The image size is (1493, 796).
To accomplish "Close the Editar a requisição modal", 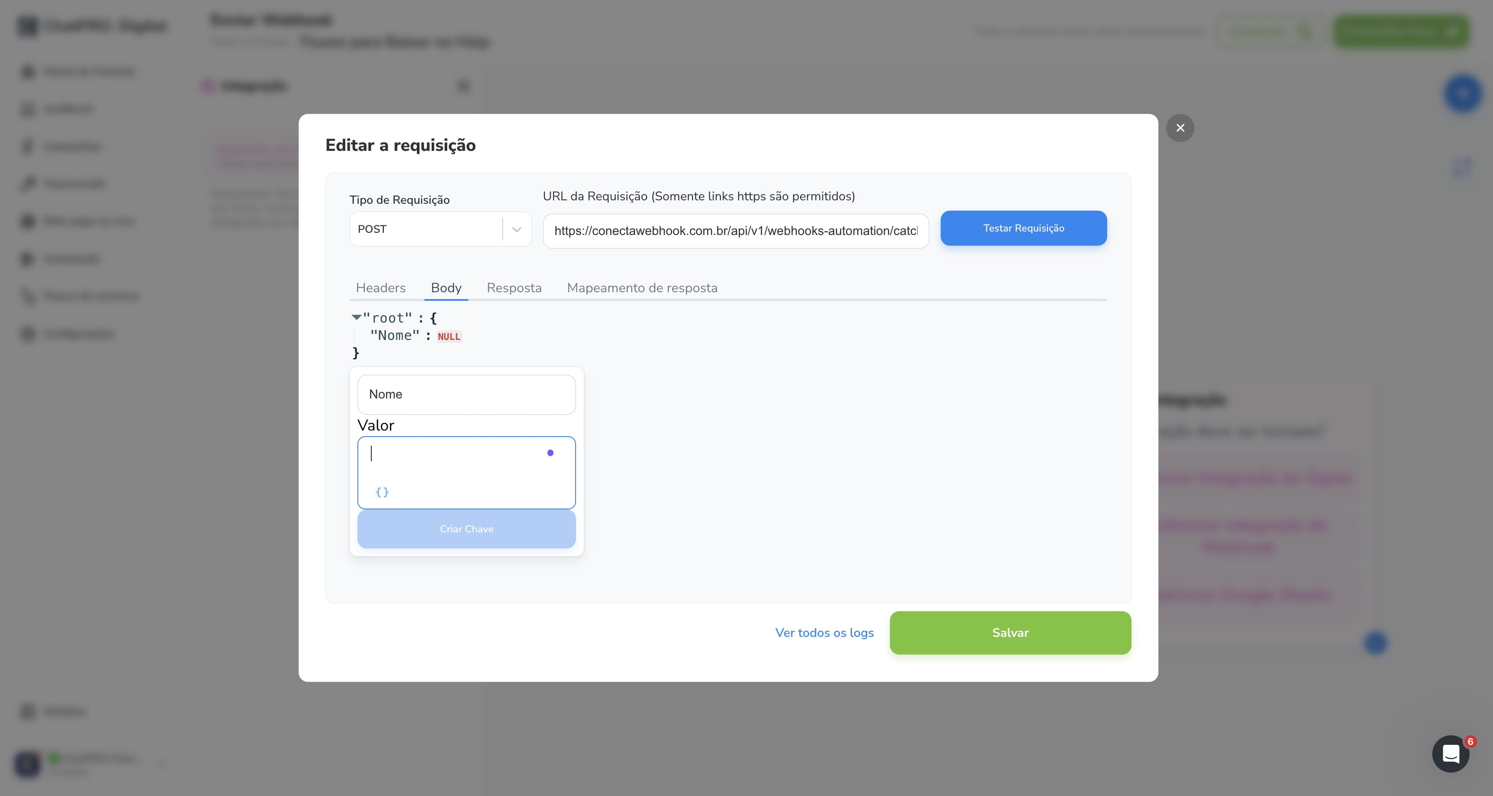I will (x=1180, y=128).
